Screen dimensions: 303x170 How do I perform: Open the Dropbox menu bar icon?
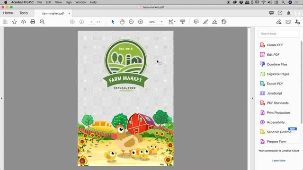[241, 2]
